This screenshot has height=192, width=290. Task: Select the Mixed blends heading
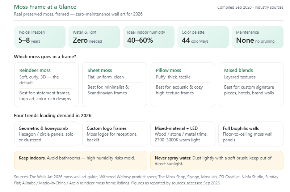pos(238,71)
